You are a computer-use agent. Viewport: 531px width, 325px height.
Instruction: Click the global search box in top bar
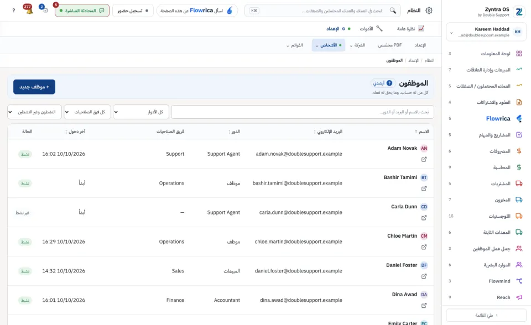tap(322, 11)
